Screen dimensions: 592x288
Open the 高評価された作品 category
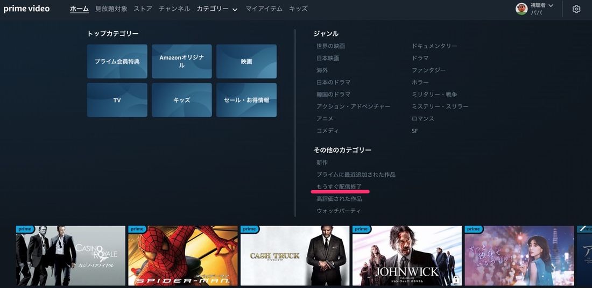pyautogui.click(x=339, y=199)
